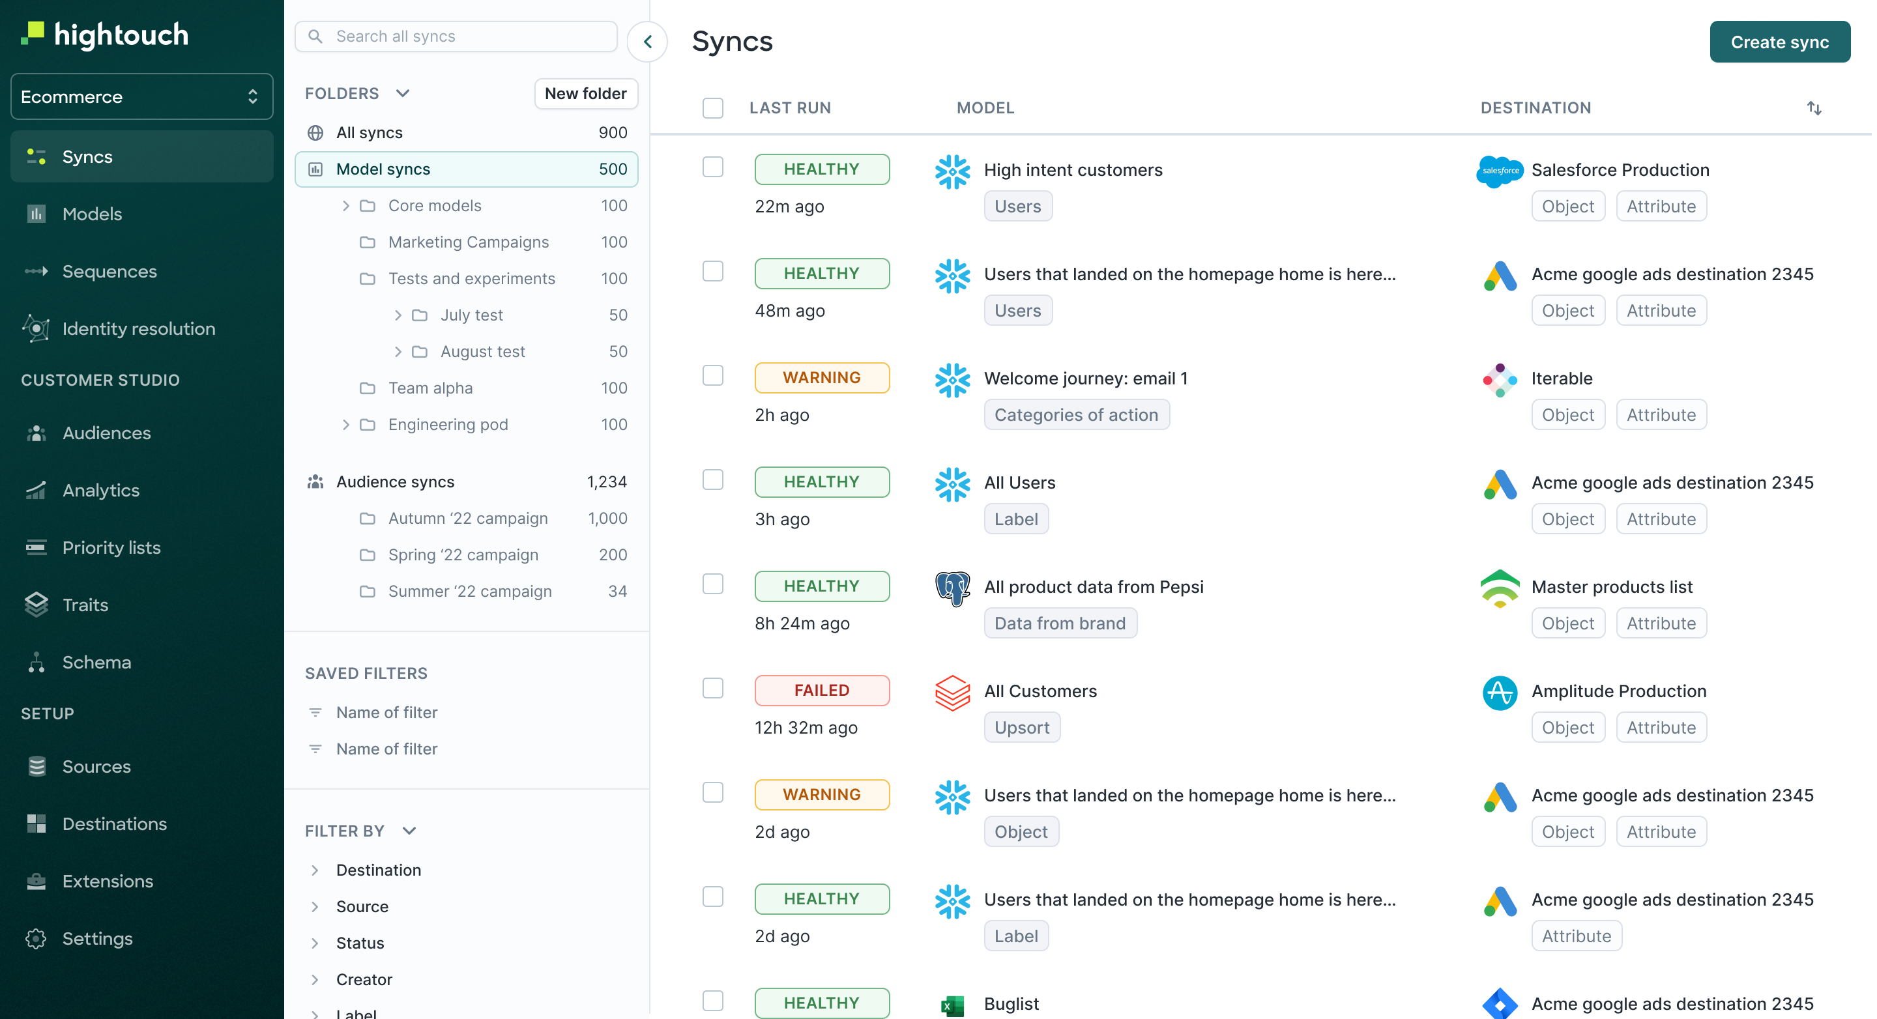Click the WARNING status badge on Welcome journey

[x=821, y=377]
